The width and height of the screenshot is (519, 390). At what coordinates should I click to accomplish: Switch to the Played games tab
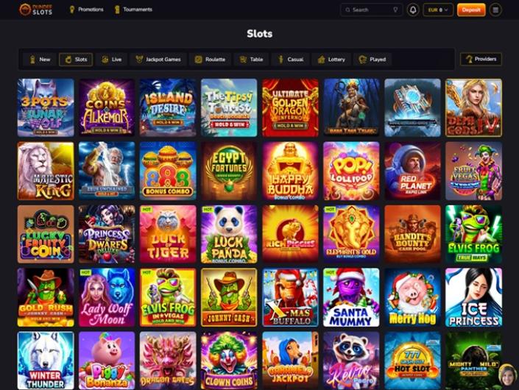point(373,60)
